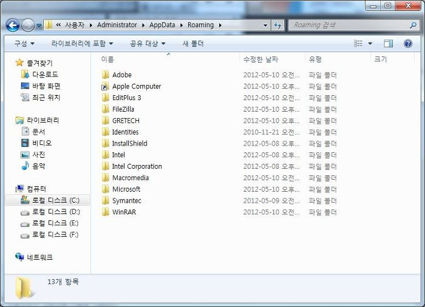Screen dimensions: 425x307
Task: Click 파일 폴더 type in Adobe row
Action: click(322, 75)
